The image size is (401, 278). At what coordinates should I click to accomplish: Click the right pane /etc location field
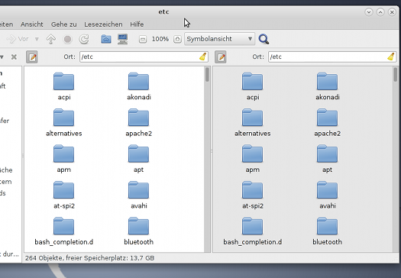tap(332, 57)
